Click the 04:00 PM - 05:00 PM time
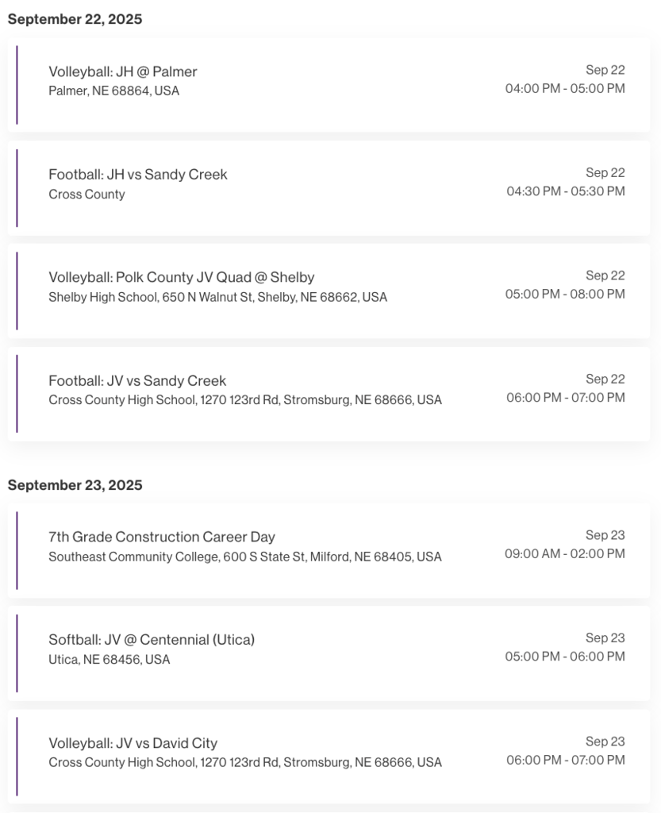Viewport: 661px width, 813px height. coord(565,89)
